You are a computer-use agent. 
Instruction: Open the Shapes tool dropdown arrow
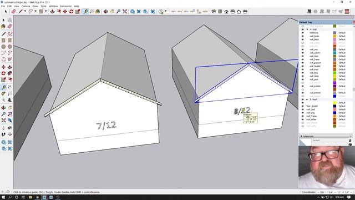click(45, 11)
